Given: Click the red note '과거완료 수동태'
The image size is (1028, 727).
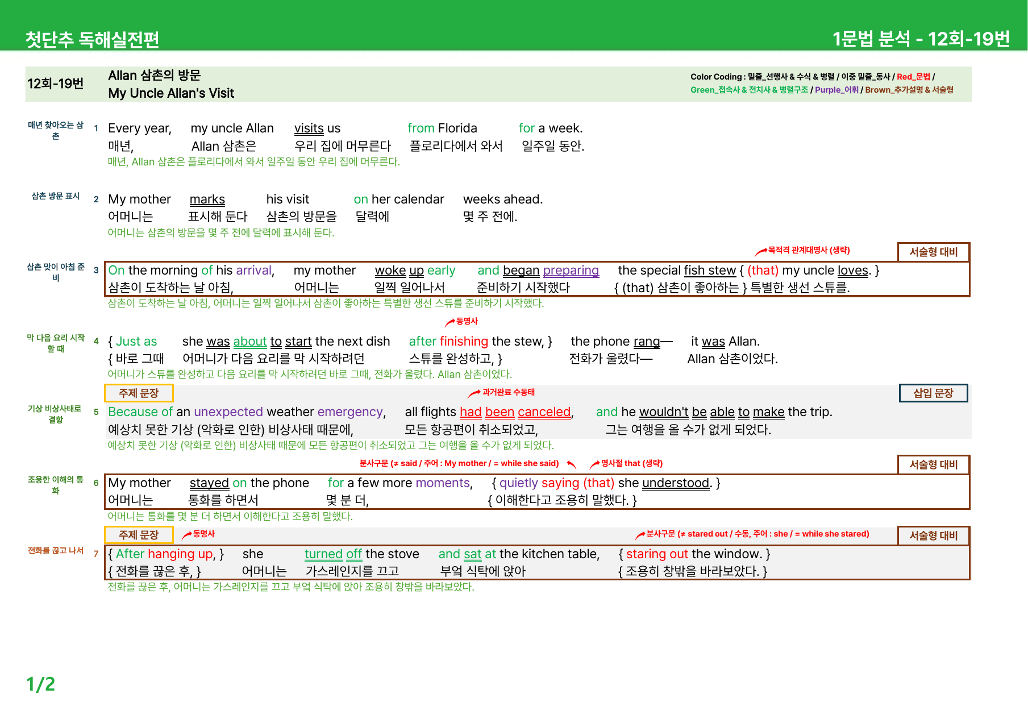Looking at the screenshot, I should pos(508,392).
